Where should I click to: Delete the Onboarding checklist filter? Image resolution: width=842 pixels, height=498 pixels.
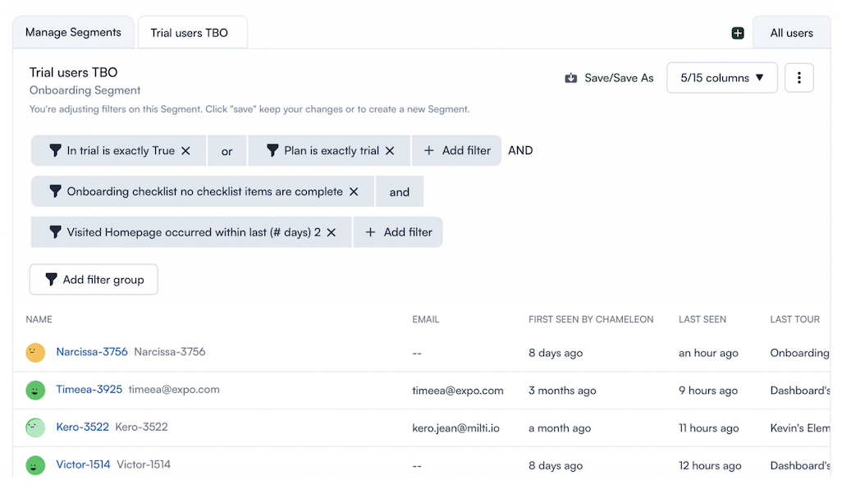click(x=354, y=192)
